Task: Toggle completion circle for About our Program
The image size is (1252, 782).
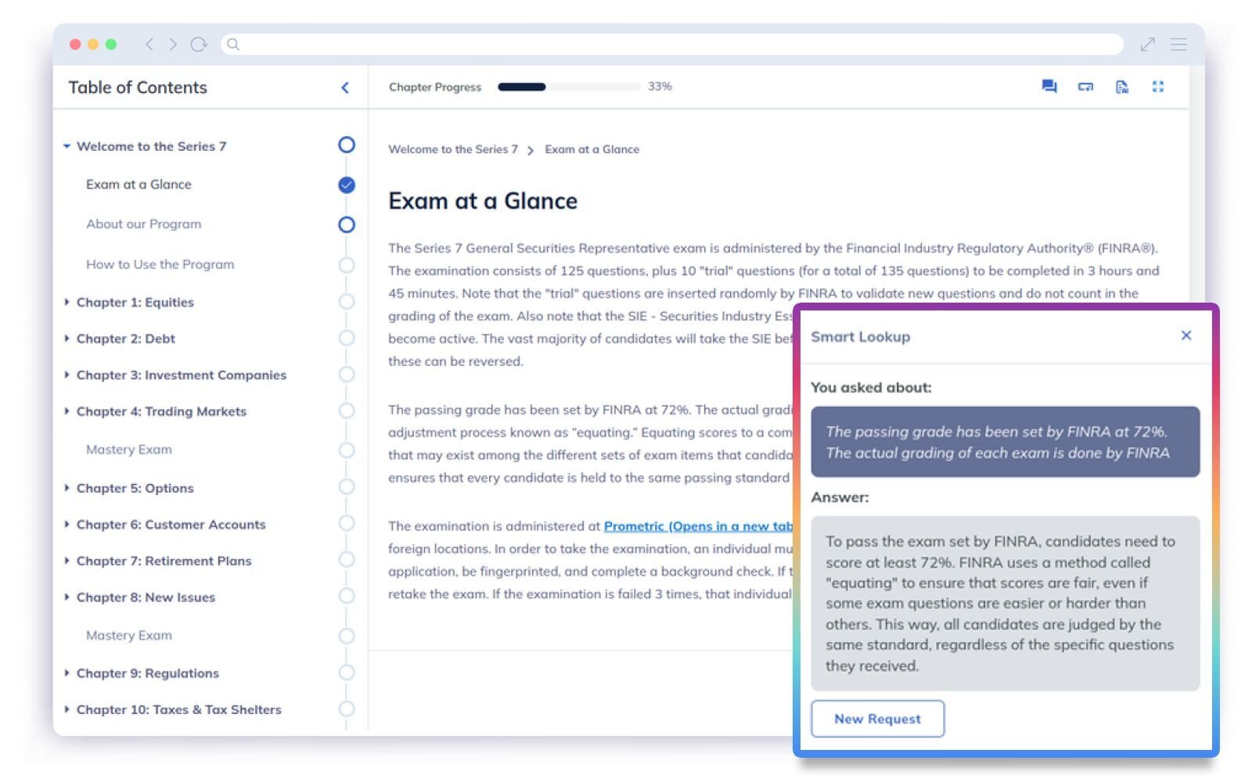Action: [x=346, y=224]
